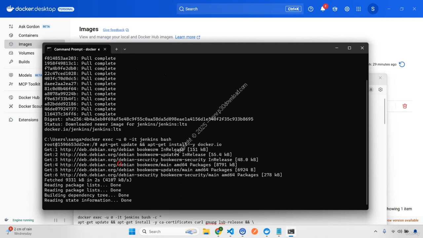Click the Docker Desktop search field

pyautogui.click(x=231, y=9)
